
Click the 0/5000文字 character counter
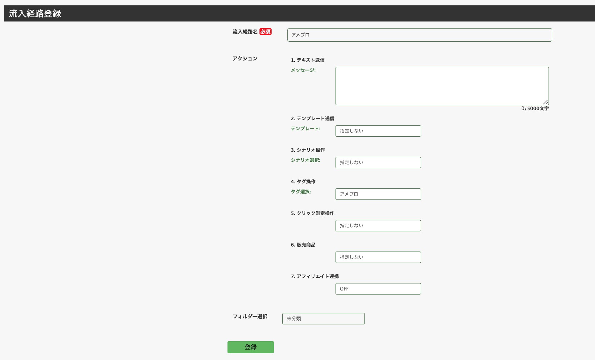point(535,108)
